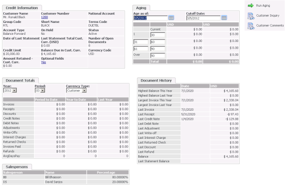Click the aging period start field 61

141,49
